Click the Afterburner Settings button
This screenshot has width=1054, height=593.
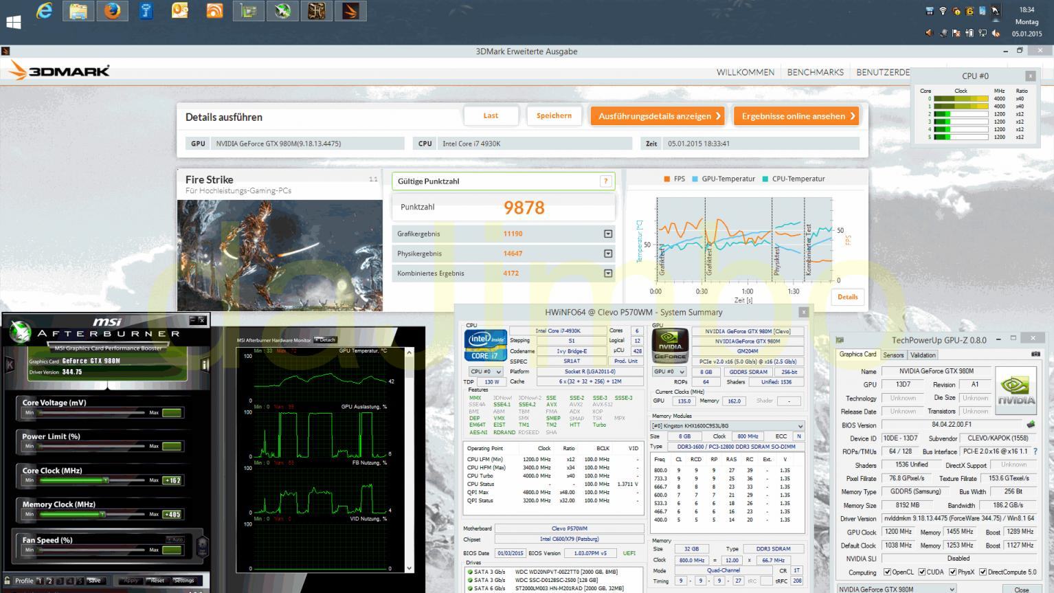[183, 581]
